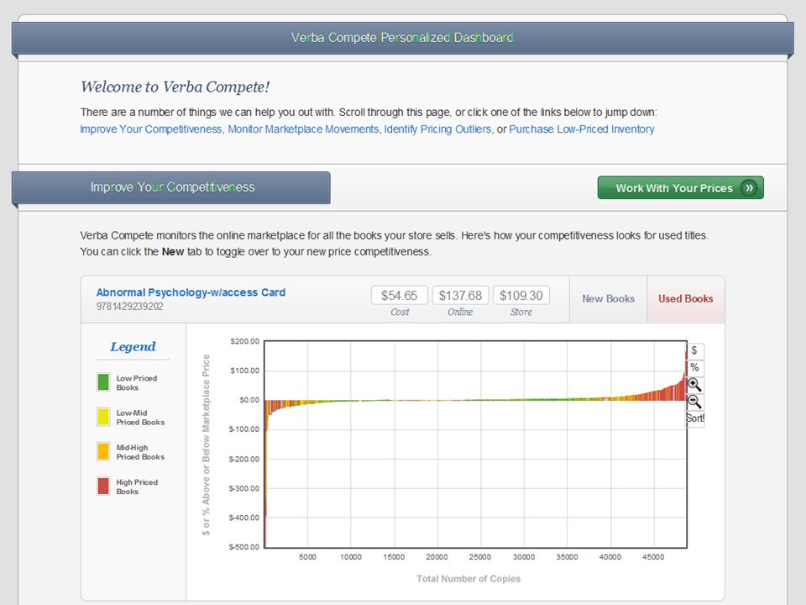Viewport: 806px width, 605px height.
Task: Click the $54.65 cost field
Action: (400, 295)
